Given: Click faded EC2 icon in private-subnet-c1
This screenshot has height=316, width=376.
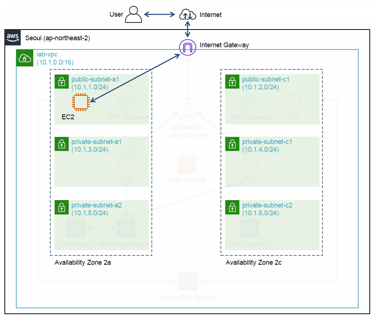Looking at the screenshot, I should click(x=250, y=165).
